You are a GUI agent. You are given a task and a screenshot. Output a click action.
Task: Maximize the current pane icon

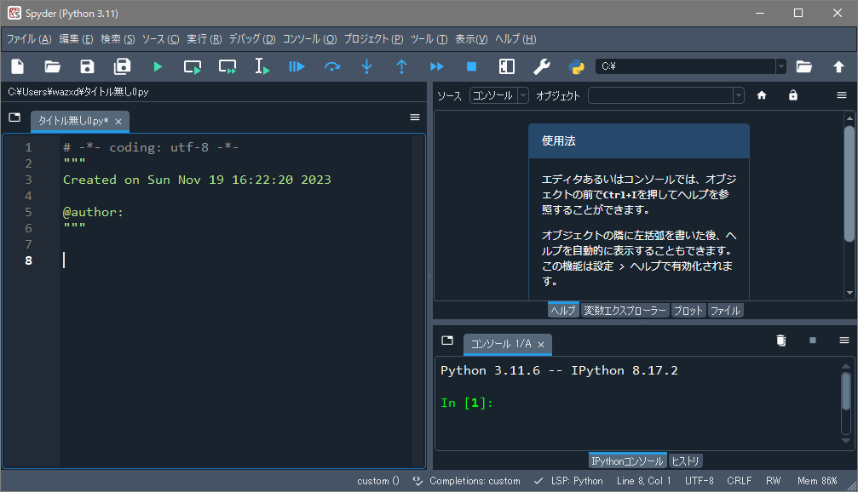coord(506,66)
